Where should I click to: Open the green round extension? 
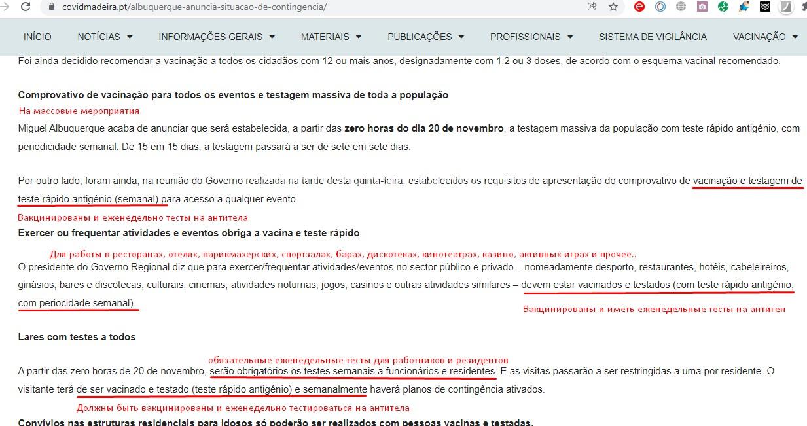723,7
